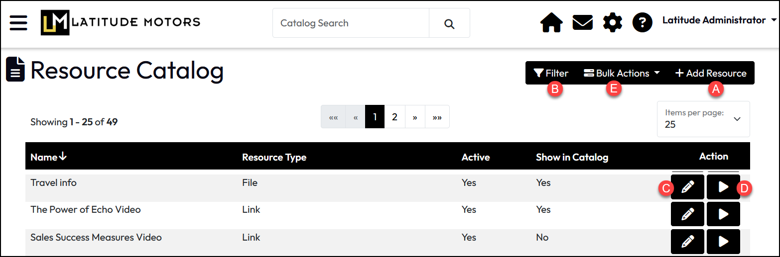Click the Add Resource button

pyautogui.click(x=711, y=73)
